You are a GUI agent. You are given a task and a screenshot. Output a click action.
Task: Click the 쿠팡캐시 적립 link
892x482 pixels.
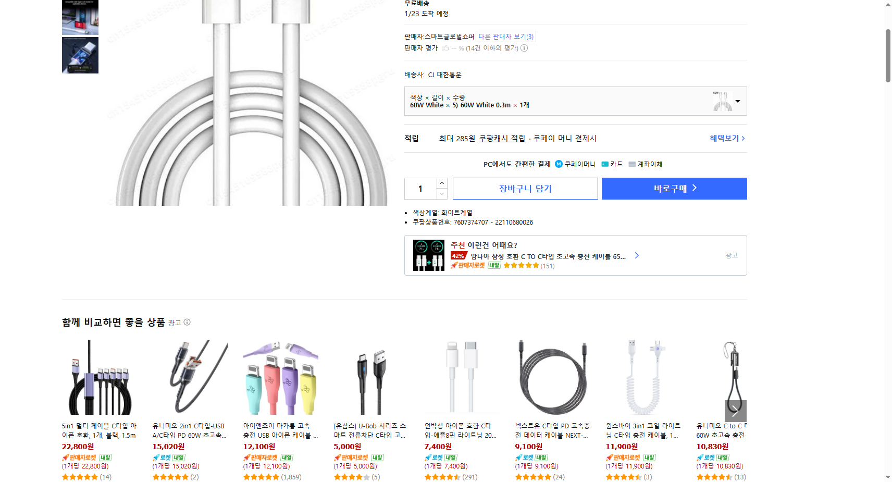(501, 138)
